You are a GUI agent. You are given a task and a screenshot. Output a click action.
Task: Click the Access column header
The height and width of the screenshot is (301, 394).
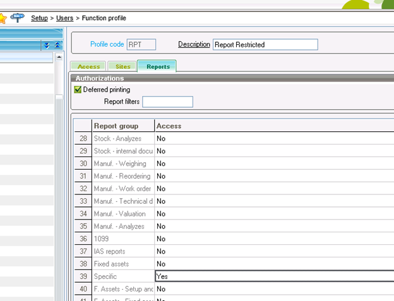tap(274, 126)
